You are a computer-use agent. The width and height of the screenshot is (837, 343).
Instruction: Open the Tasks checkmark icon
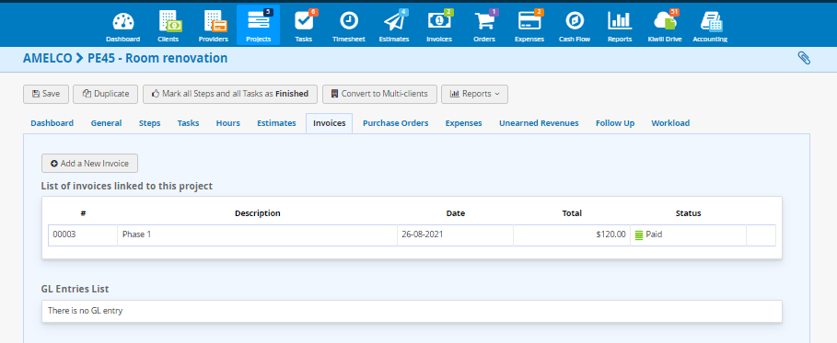coord(303,21)
